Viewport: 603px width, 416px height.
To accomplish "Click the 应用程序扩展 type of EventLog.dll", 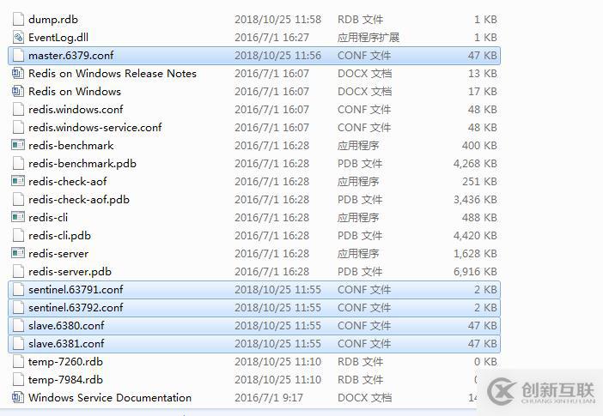I will (x=368, y=37).
